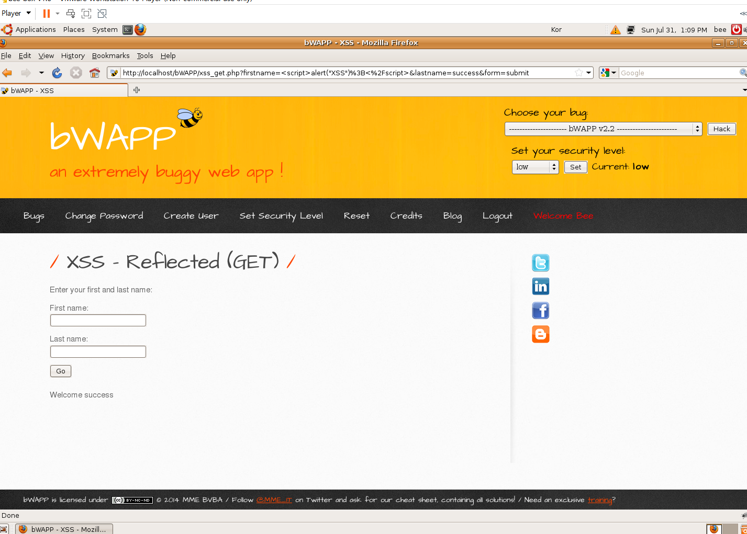Viewport: 747px width, 534px height.
Task: Launch terminal from the GNOME top panel
Action: pyautogui.click(x=128, y=30)
